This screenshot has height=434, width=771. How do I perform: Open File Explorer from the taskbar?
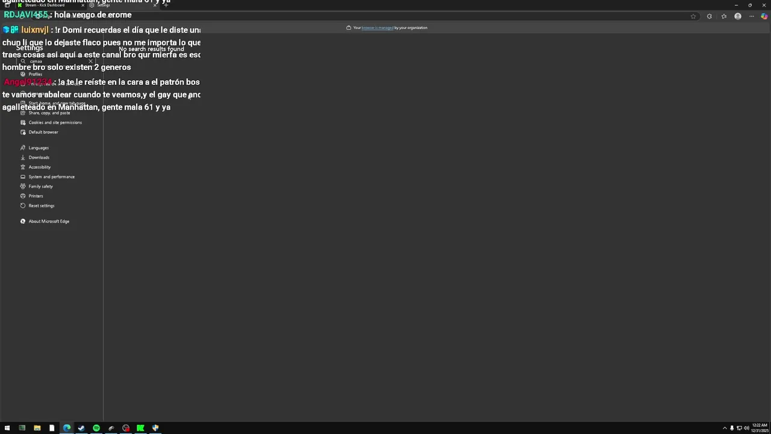point(37,428)
